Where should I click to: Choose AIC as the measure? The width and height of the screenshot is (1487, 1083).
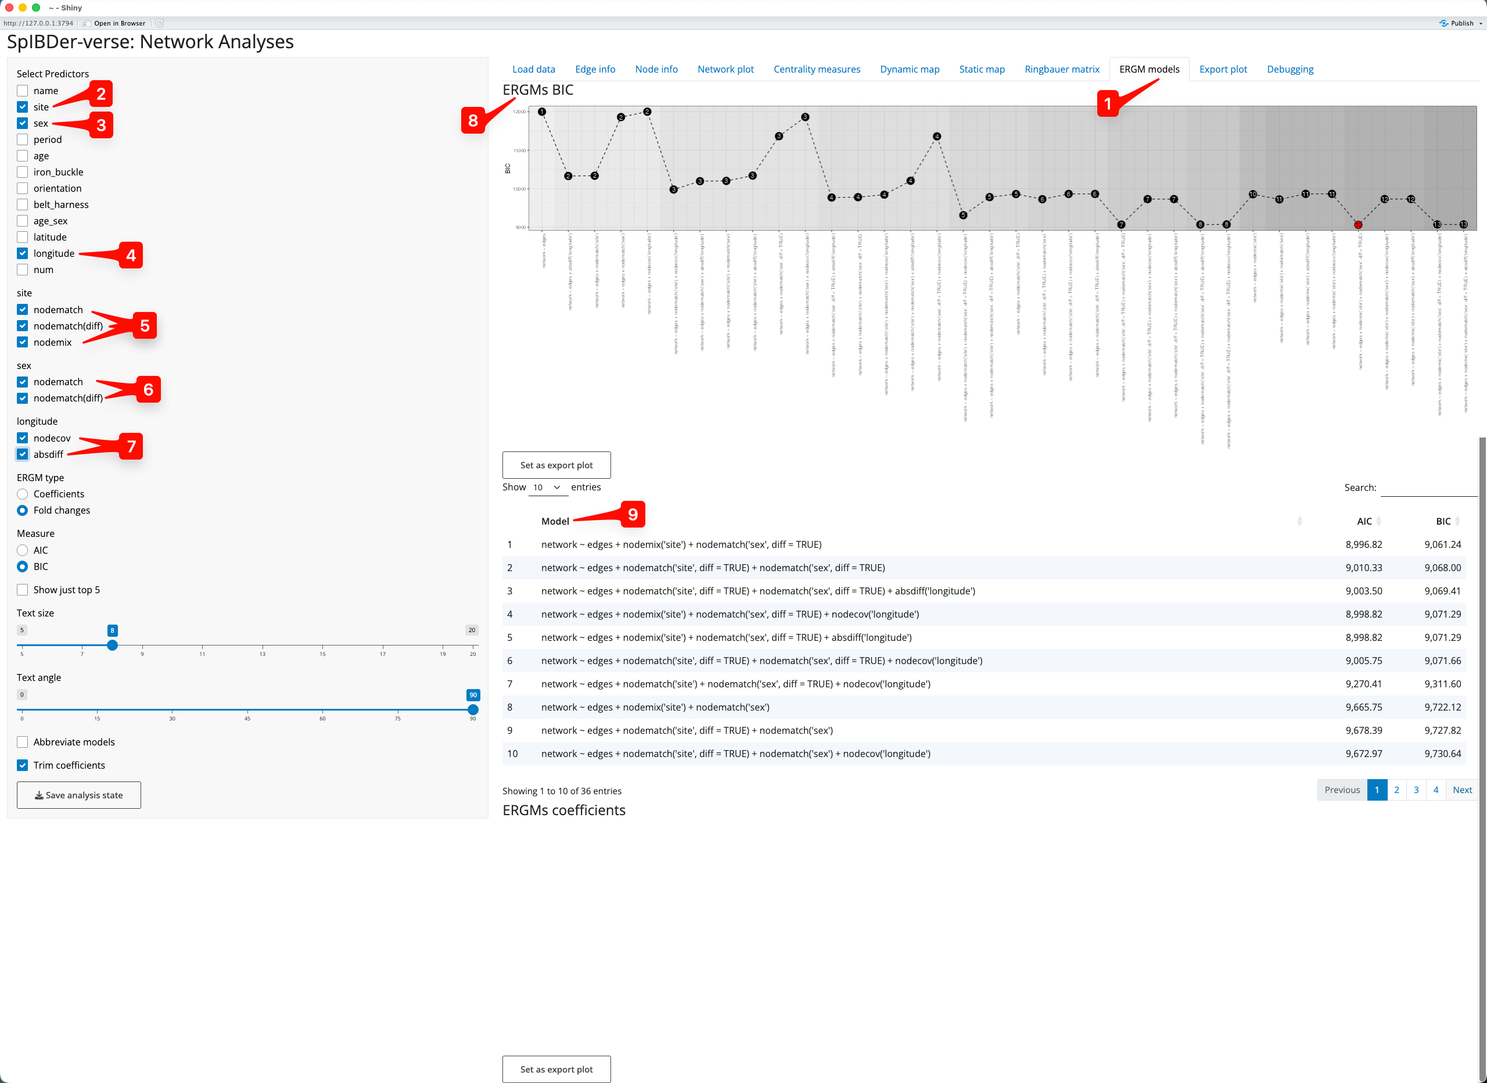coord(22,550)
